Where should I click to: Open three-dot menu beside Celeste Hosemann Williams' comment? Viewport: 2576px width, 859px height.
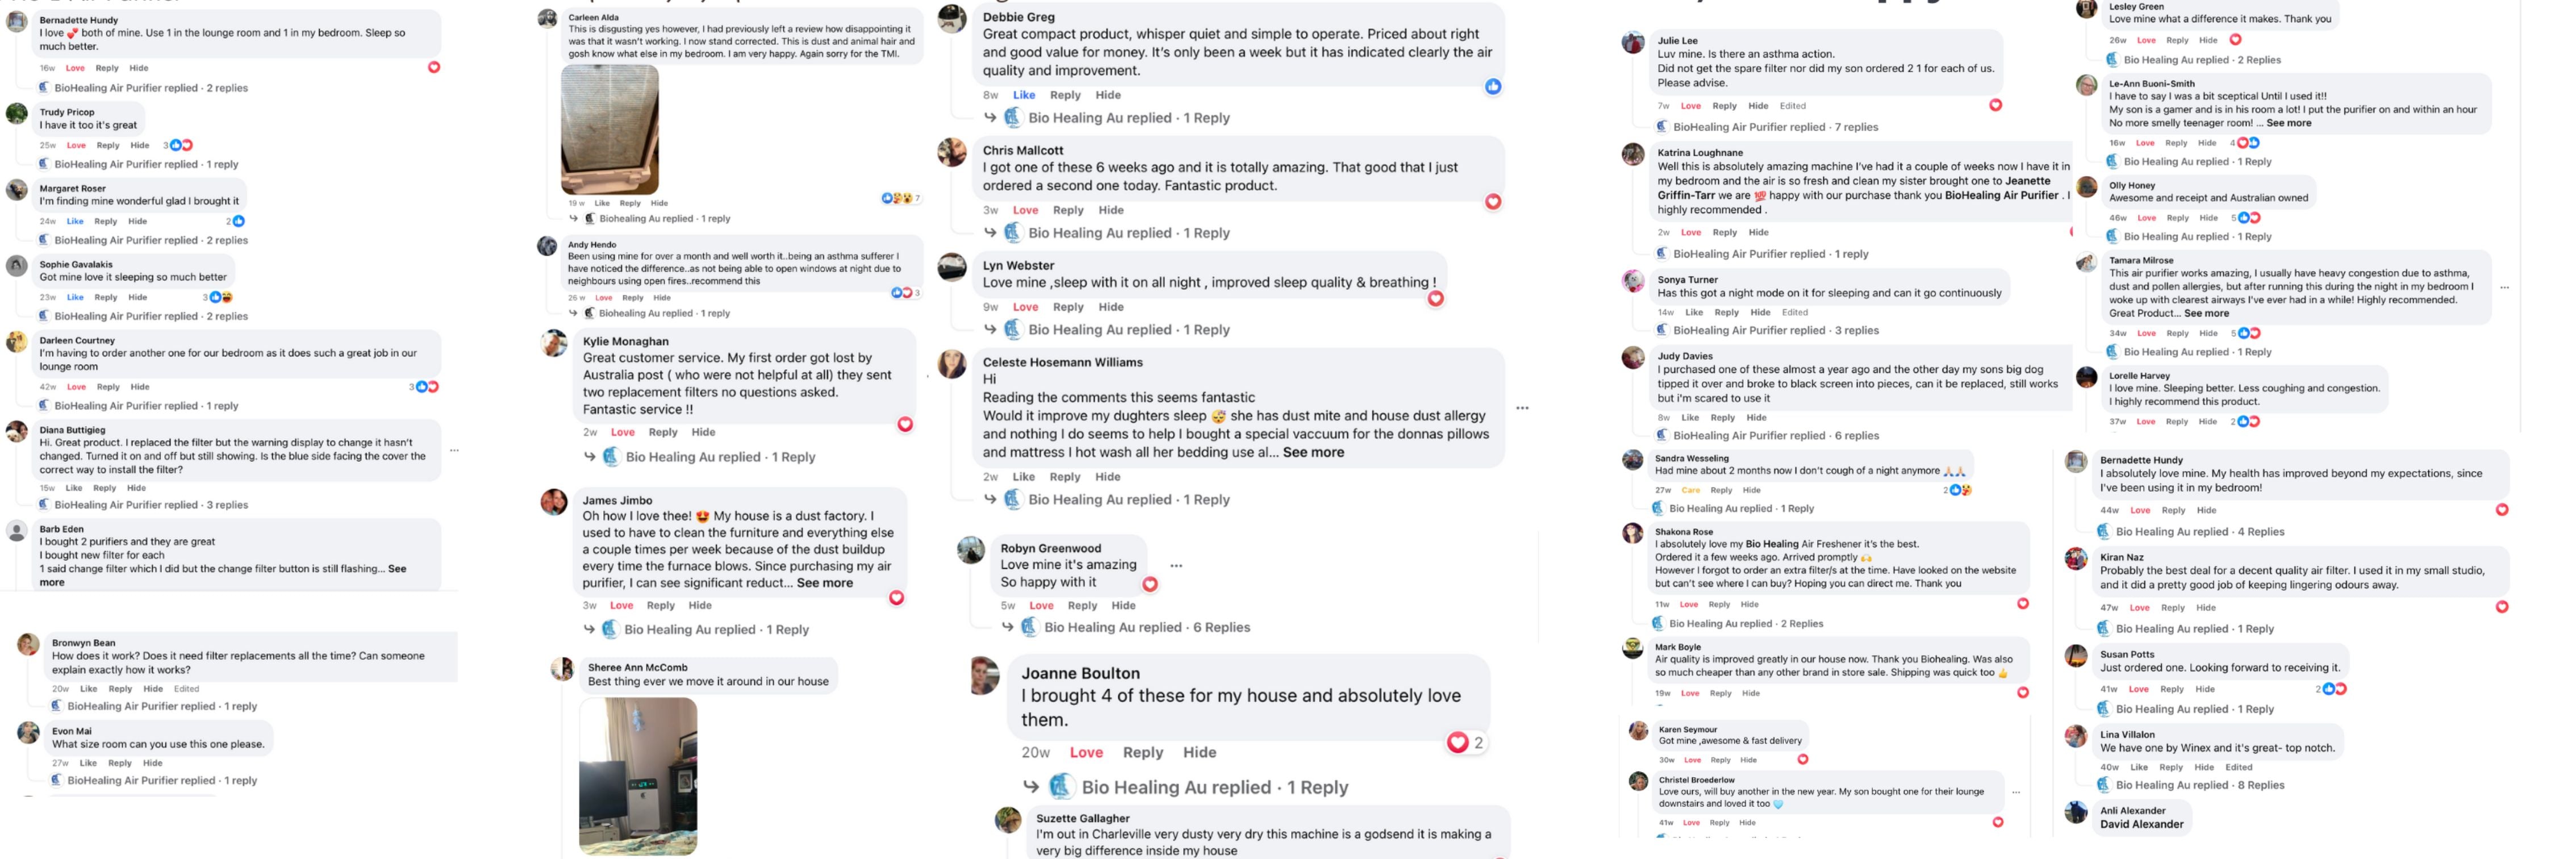pos(1522,408)
